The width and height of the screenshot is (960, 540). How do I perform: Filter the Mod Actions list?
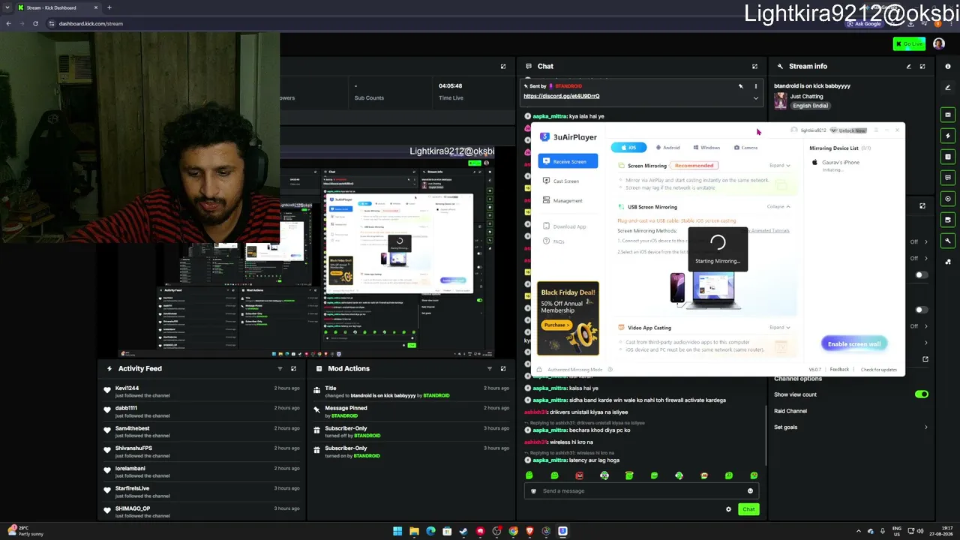click(489, 368)
